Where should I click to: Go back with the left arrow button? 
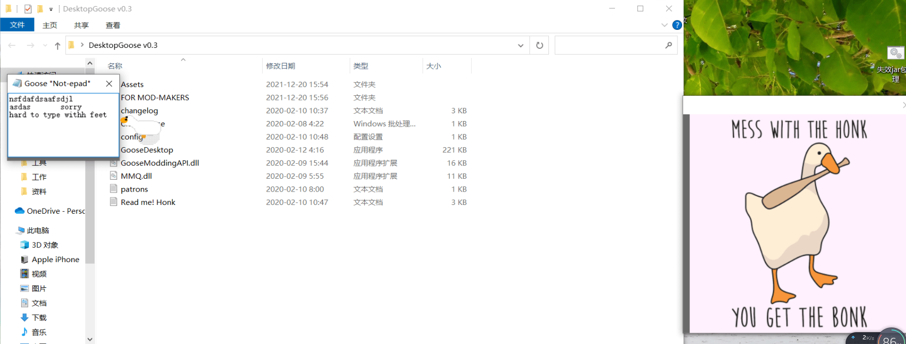click(12, 45)
